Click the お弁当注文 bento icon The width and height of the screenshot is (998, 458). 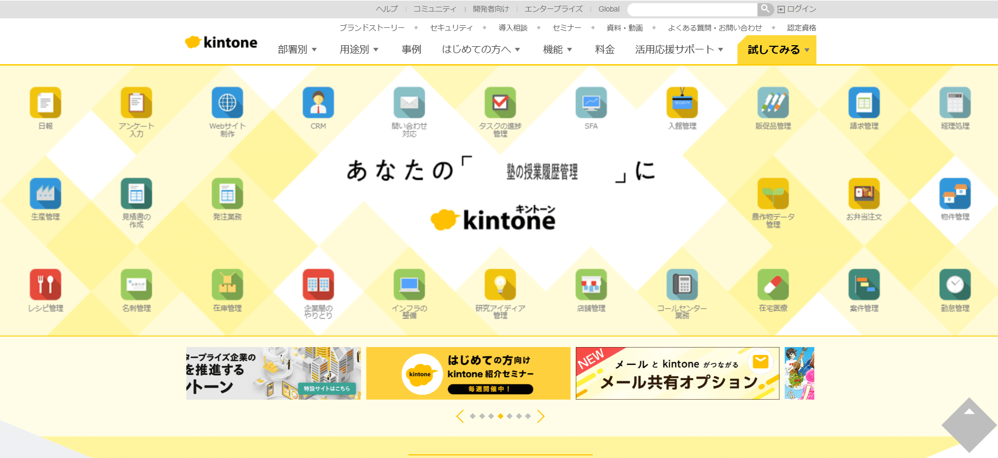coord(864,194)
